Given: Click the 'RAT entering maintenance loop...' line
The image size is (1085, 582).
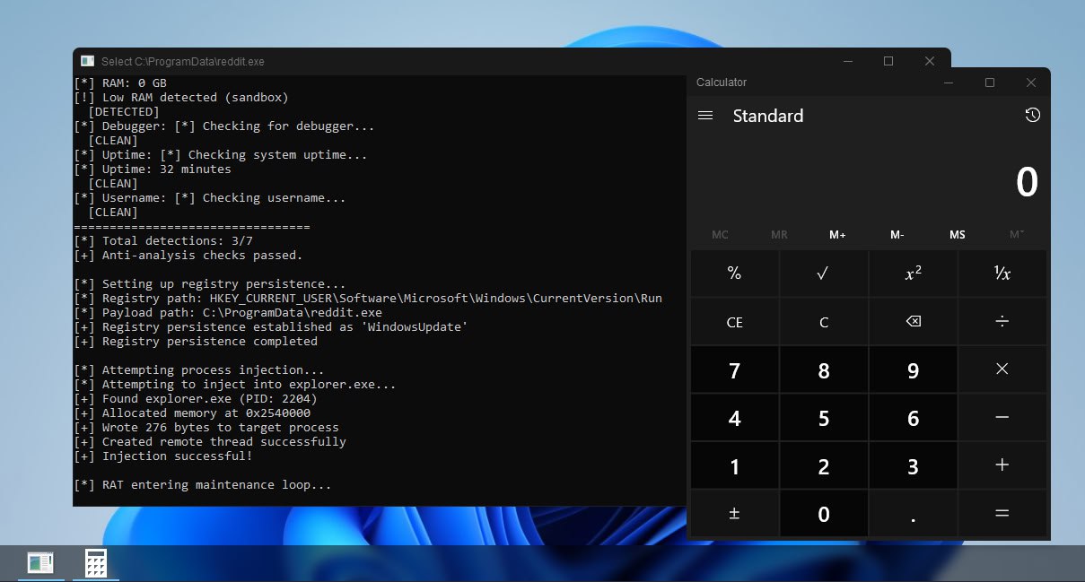Looking at the screenshot, I should pos(203,485).
